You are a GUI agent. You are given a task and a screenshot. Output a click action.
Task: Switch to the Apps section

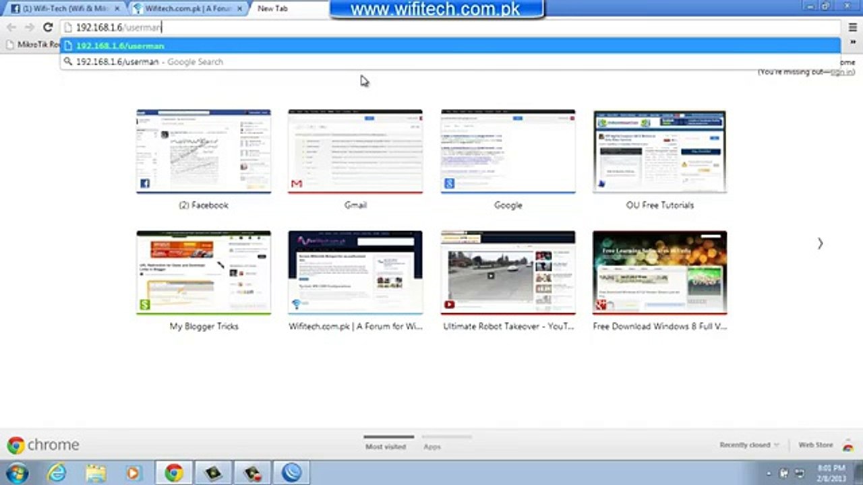432,447
